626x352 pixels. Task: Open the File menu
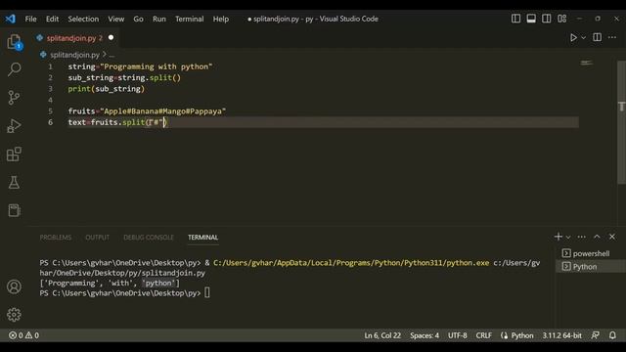[x=30, y=19]
